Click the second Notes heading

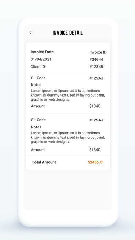click(36, 127)
